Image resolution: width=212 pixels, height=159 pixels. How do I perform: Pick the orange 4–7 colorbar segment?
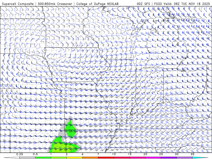pos(90,158)
